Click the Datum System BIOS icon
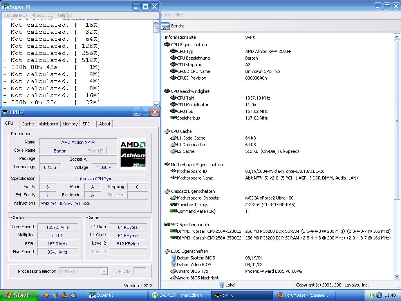The image size is (401, 301). 173,258
